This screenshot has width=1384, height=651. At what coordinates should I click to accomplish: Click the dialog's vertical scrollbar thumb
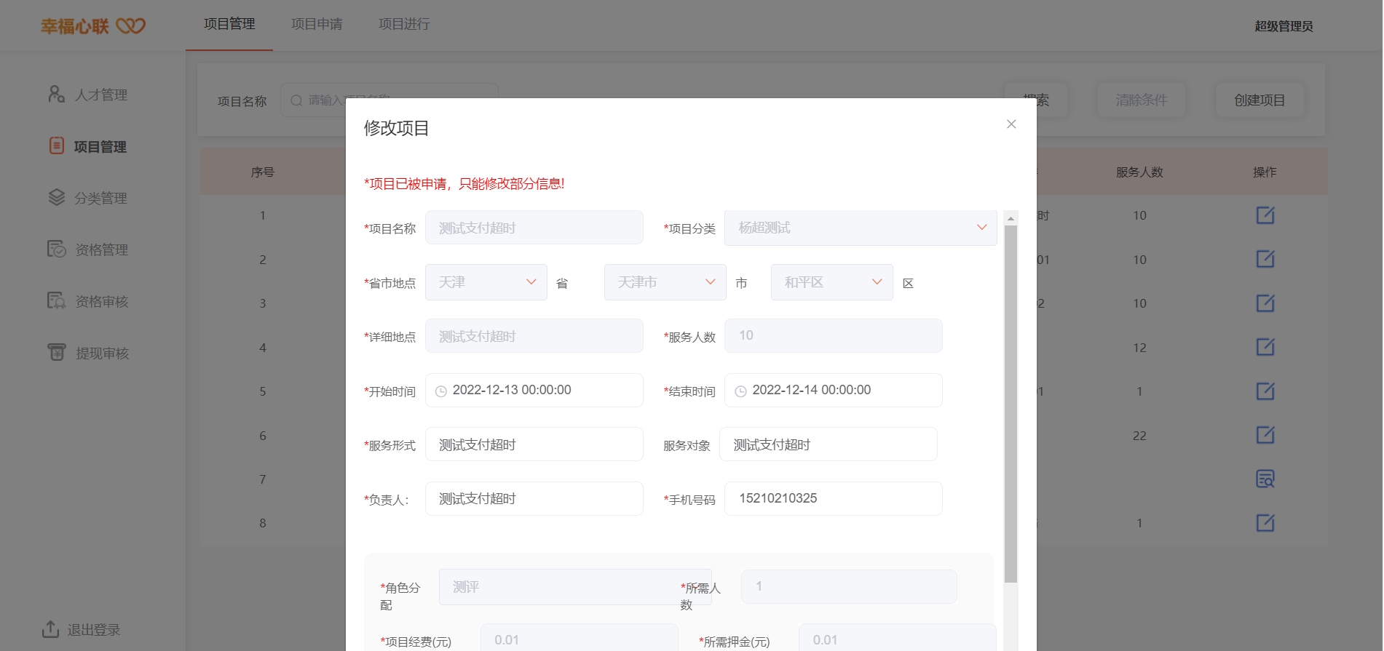coord(1011,404)
